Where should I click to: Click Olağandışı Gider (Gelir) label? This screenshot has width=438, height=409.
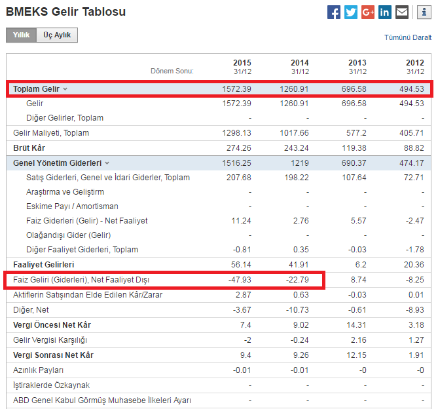coord(69,235)
